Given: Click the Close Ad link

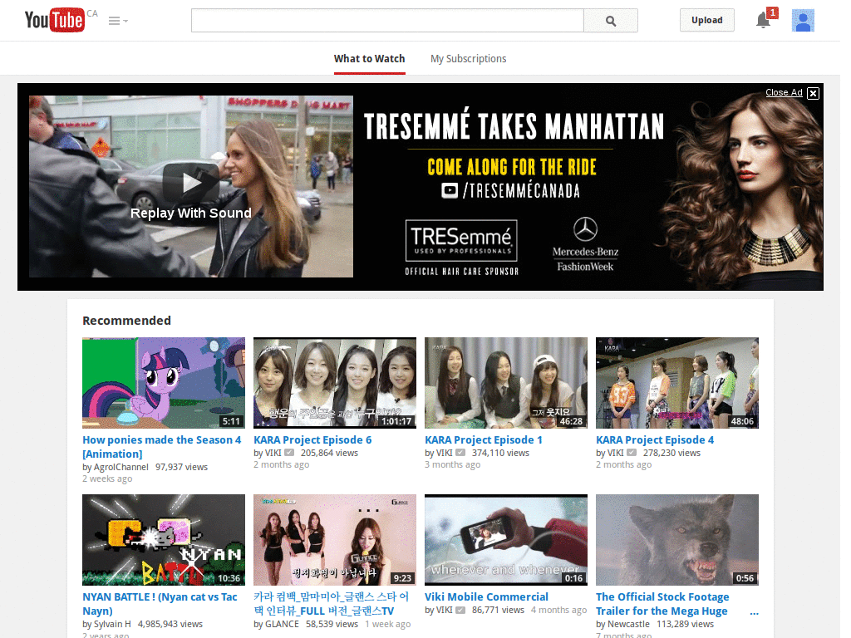Looking at the screenshot, I should [784, 92].
